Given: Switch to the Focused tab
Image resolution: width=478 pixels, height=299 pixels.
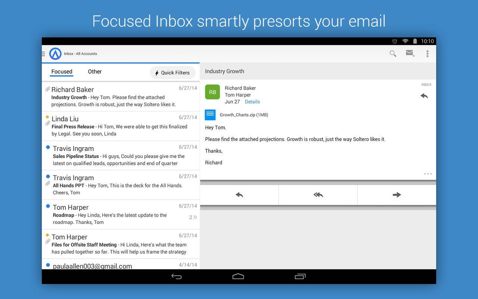Looking at the screenshot, I should coord(62,72).
